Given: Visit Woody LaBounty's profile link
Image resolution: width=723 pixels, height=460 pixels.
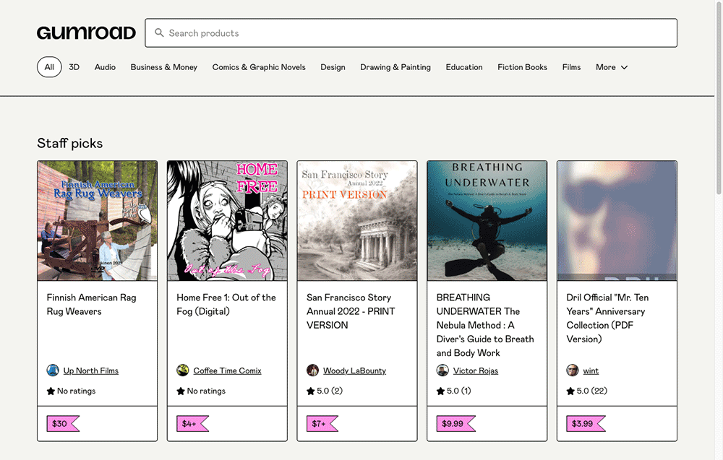Looking at the screenshot, I should (x=354, y=370).
